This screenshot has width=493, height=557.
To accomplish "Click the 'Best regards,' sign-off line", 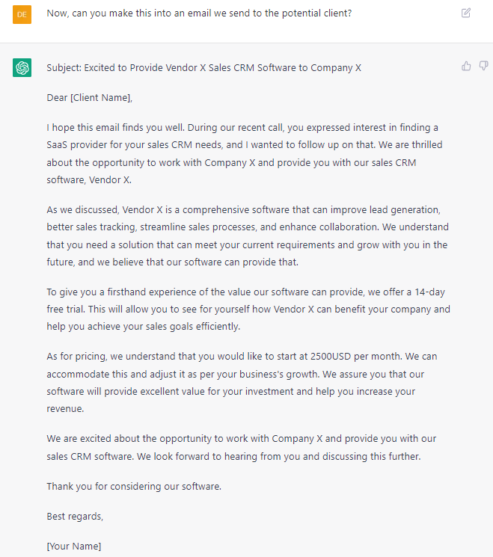I will (x=75, y=516).
